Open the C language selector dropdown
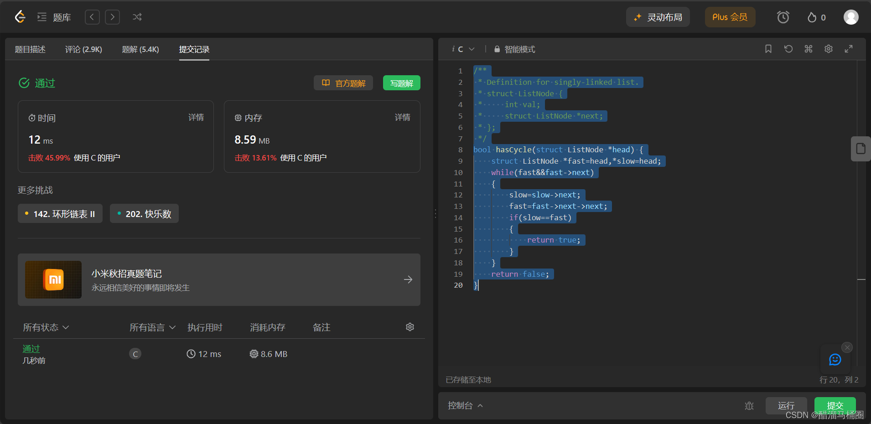The width and height of the screenshot is (871, 424). click(x=463, y=49)
